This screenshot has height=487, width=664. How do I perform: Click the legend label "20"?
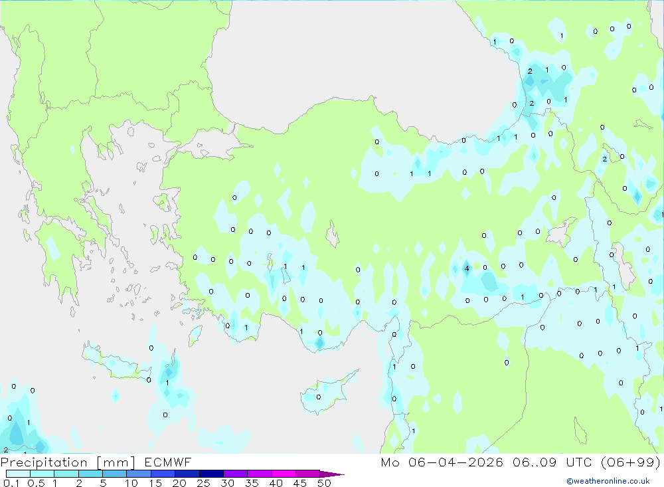[179, 483]
